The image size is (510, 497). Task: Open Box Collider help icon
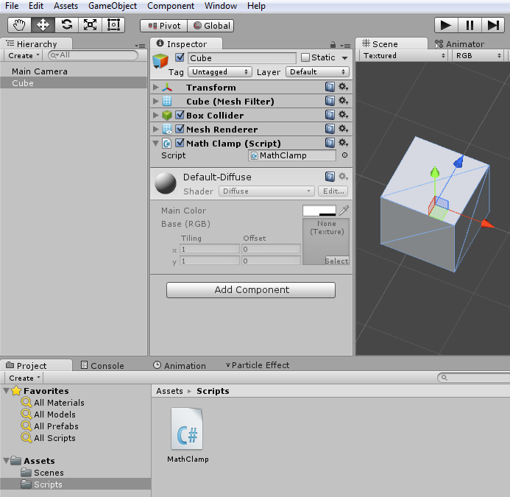coord(330,115)
